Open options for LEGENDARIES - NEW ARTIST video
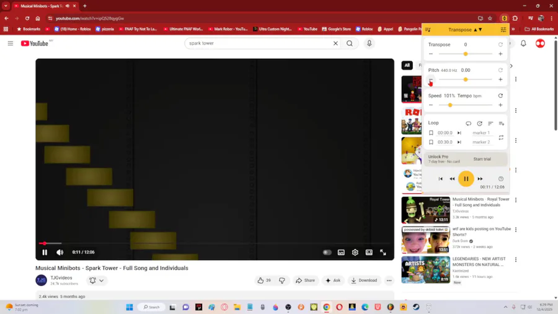Viewport: 558px width, 314px height. pos(516,259)
